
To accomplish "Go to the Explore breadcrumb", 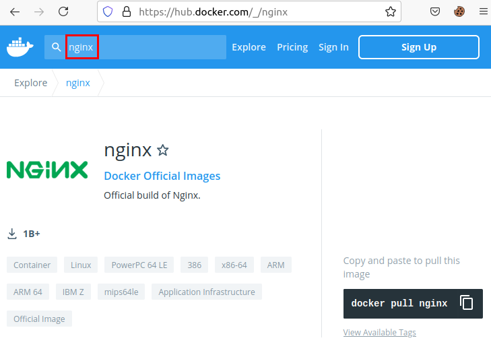I will [31, 83].
